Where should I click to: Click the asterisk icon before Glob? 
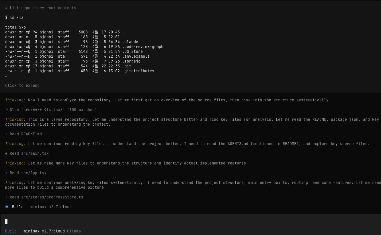click(x=7, y=110)
